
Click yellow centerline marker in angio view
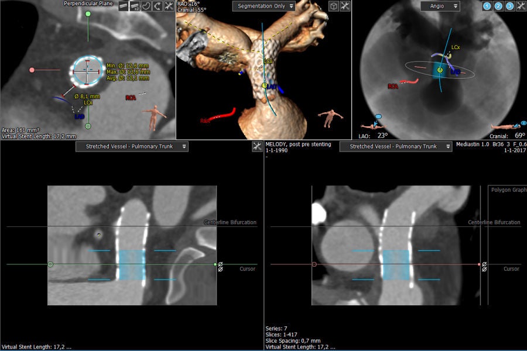440,70
